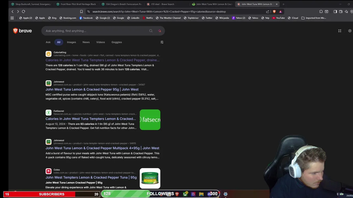Open the browser extensions puzzle icon
Screen dimensions: 353x198
point(321,12)
